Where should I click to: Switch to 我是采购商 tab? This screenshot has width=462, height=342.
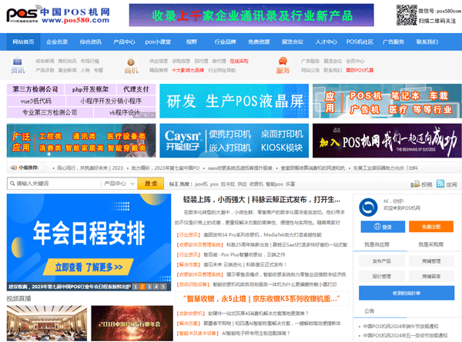pyautogui.click(x=430, y=244)
